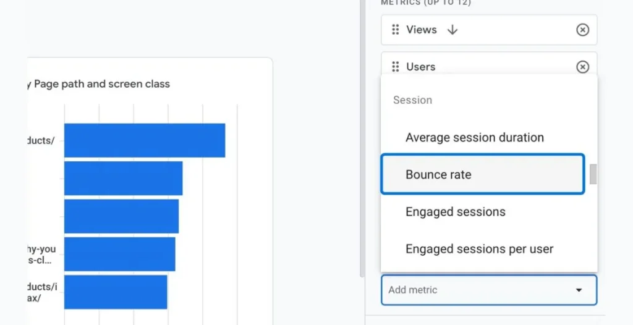Screen dimensions: 633x325
Task: Click the Add metric input field
Action: 489,290
